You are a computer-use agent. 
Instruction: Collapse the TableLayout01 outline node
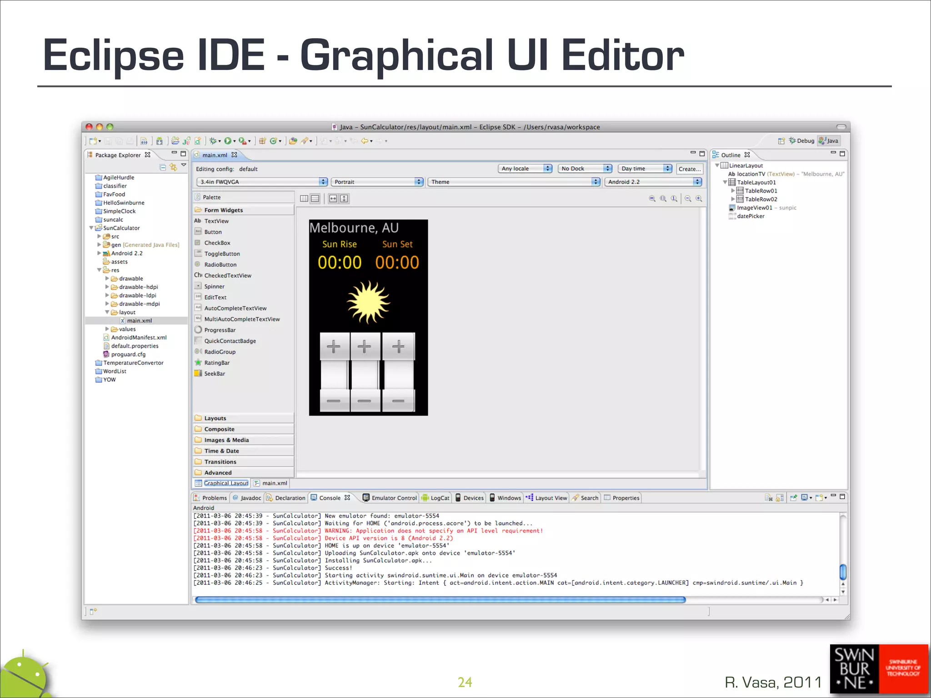(x=725, y=182)
